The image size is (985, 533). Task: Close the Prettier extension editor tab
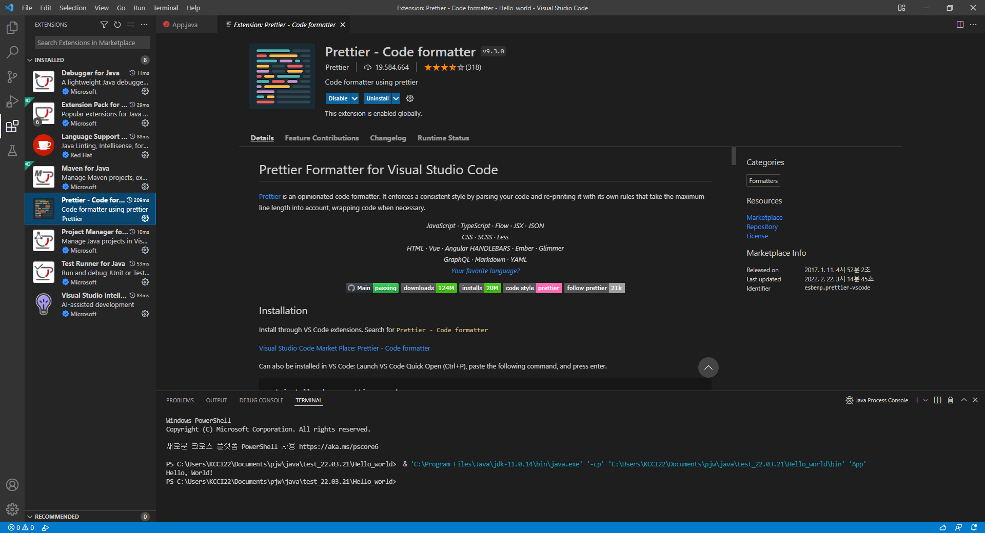(x=343, y=25)
